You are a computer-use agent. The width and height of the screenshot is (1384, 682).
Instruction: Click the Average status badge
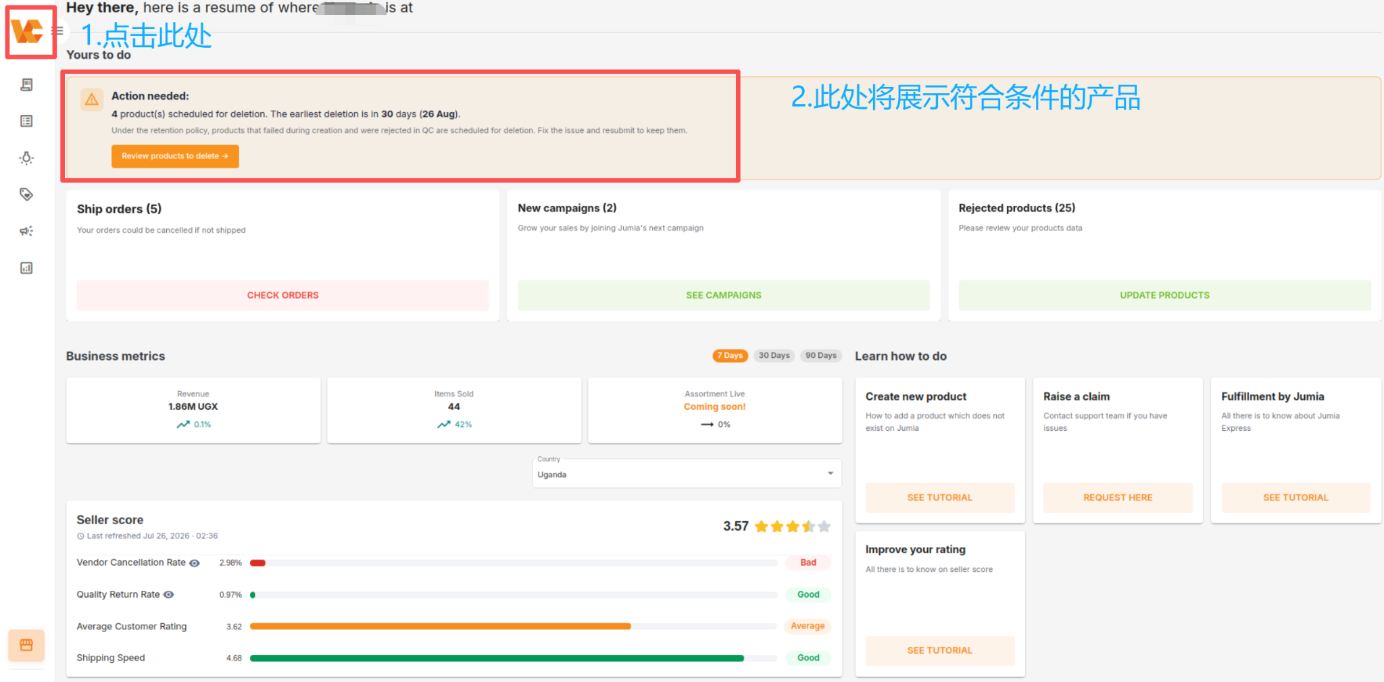(x=808, y=626)
